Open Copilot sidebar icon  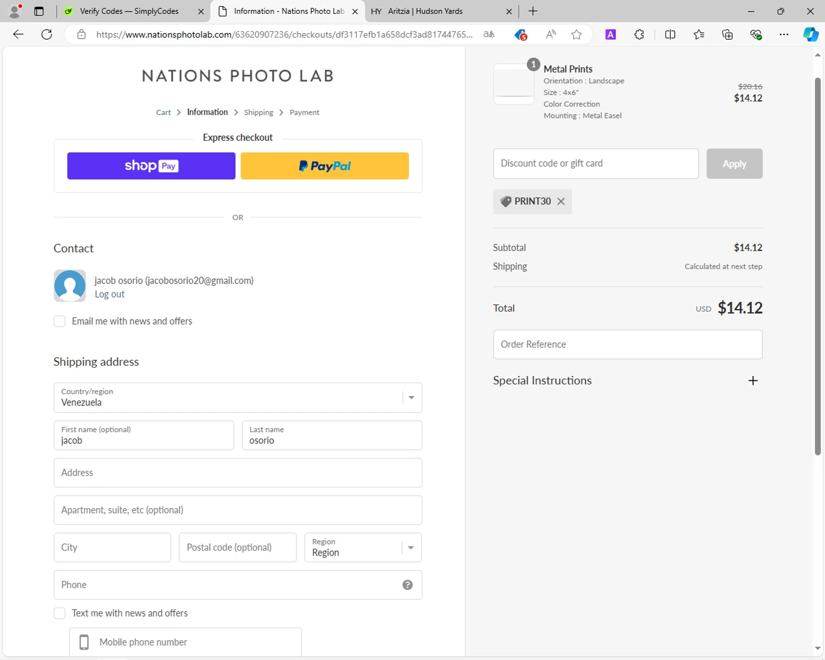pos(811,35)
